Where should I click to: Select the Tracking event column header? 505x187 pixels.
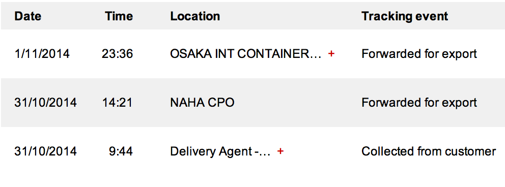tap(405, 16)
